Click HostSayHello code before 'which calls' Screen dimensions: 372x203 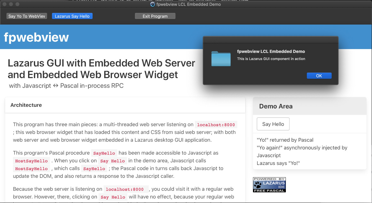coord(31,168)
